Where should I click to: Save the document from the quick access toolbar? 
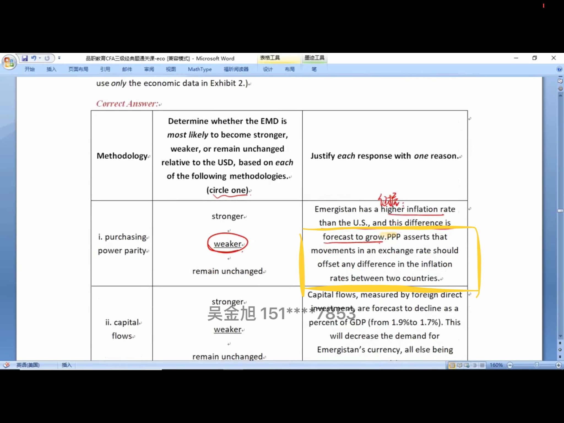coord(25,58)
